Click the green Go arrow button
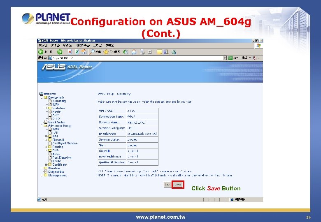Viewport: 321px width, 222px height. [230, 58]
